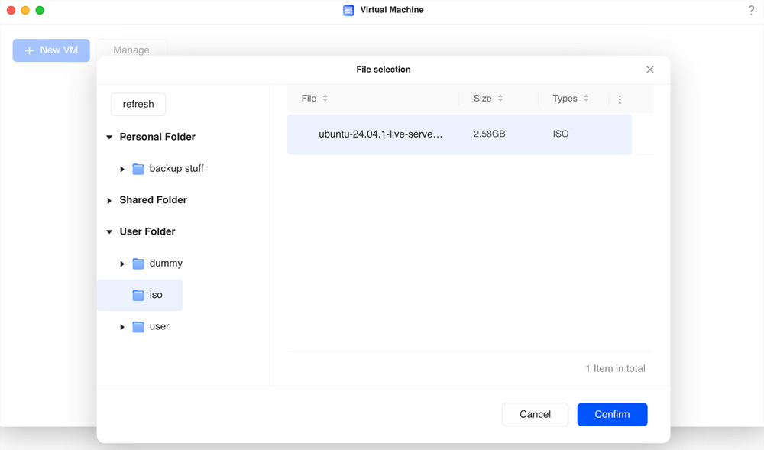
Task: Click the help question mark icon
Action: pyautogui.click(x=751, y=11)
